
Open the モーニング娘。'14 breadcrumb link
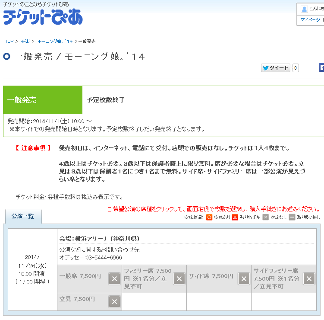tap(55, 41)
